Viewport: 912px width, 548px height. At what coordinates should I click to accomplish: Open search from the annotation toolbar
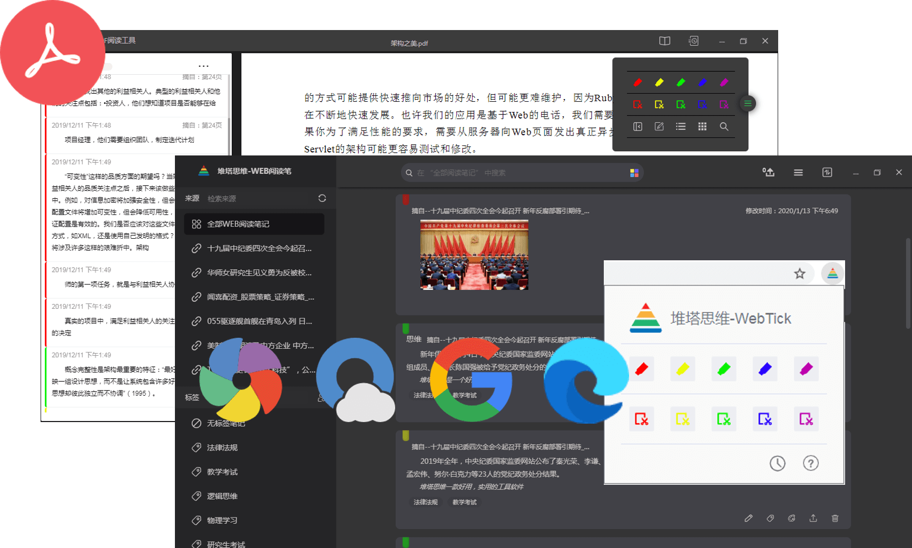(x=724, y=126)
